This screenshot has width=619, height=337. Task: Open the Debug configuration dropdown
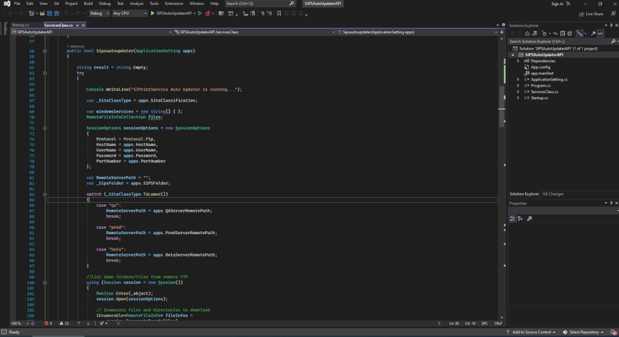tap(98, 13)
